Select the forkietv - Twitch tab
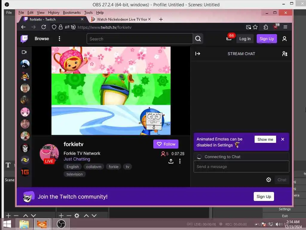Image resolution: width=306 pixels, height=230 pixels. pyautogui.click(x=53, y=19)
